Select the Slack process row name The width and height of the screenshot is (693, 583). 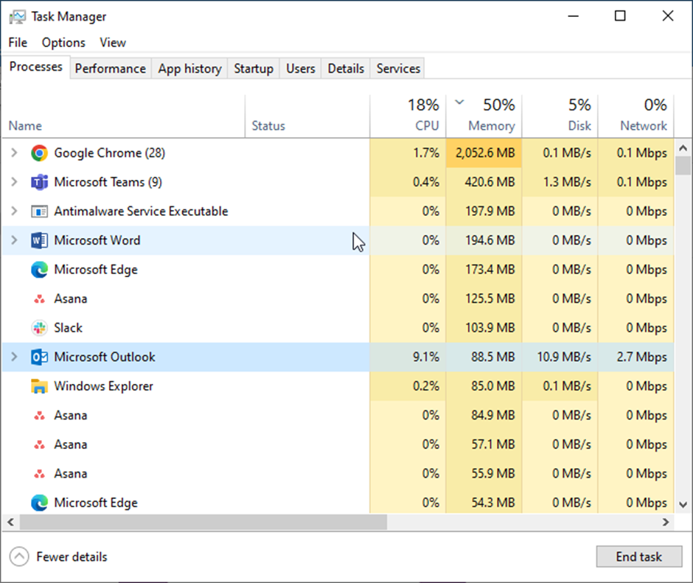click(x=68, y=328)
